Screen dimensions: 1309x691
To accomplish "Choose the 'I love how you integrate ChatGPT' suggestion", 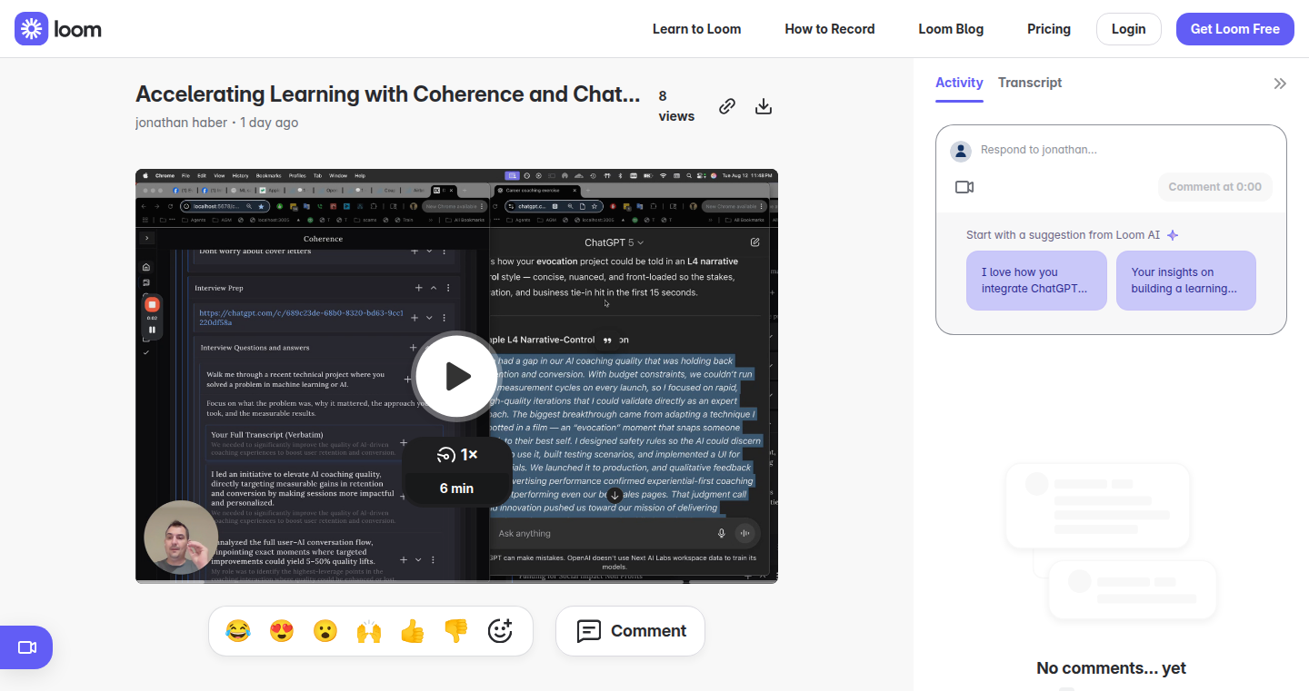I will click(x=1036, y=281).
